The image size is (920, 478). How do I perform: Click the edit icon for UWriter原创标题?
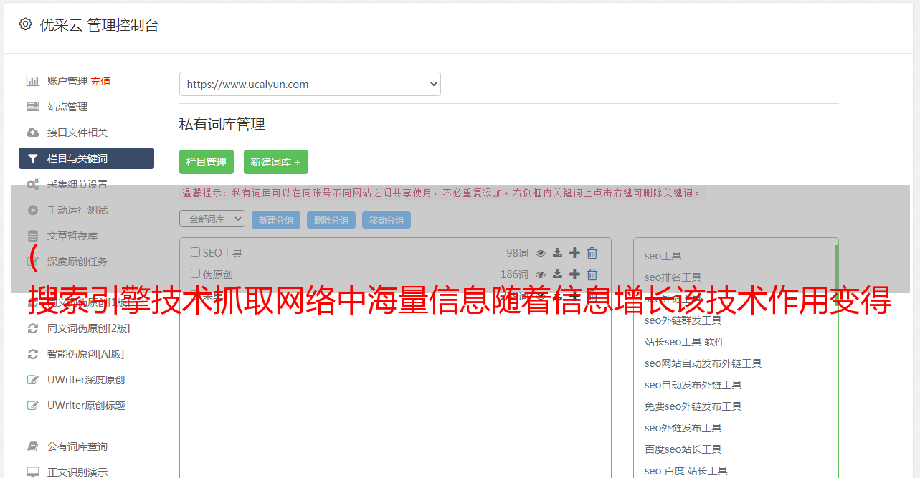coord(33,406)
